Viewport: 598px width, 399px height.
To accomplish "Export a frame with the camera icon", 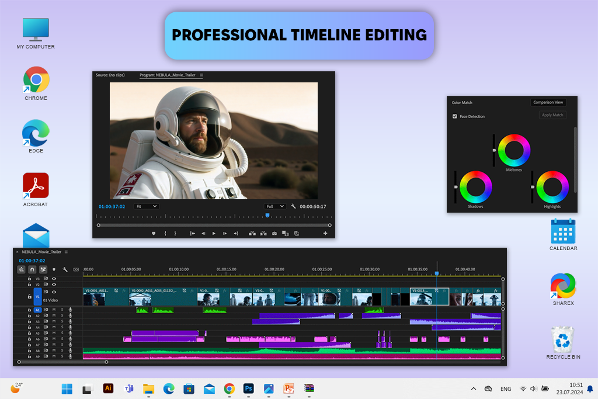I will pos(274,234).
